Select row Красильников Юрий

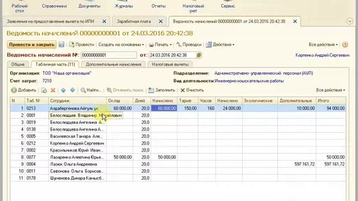click(x=178, y=150)
